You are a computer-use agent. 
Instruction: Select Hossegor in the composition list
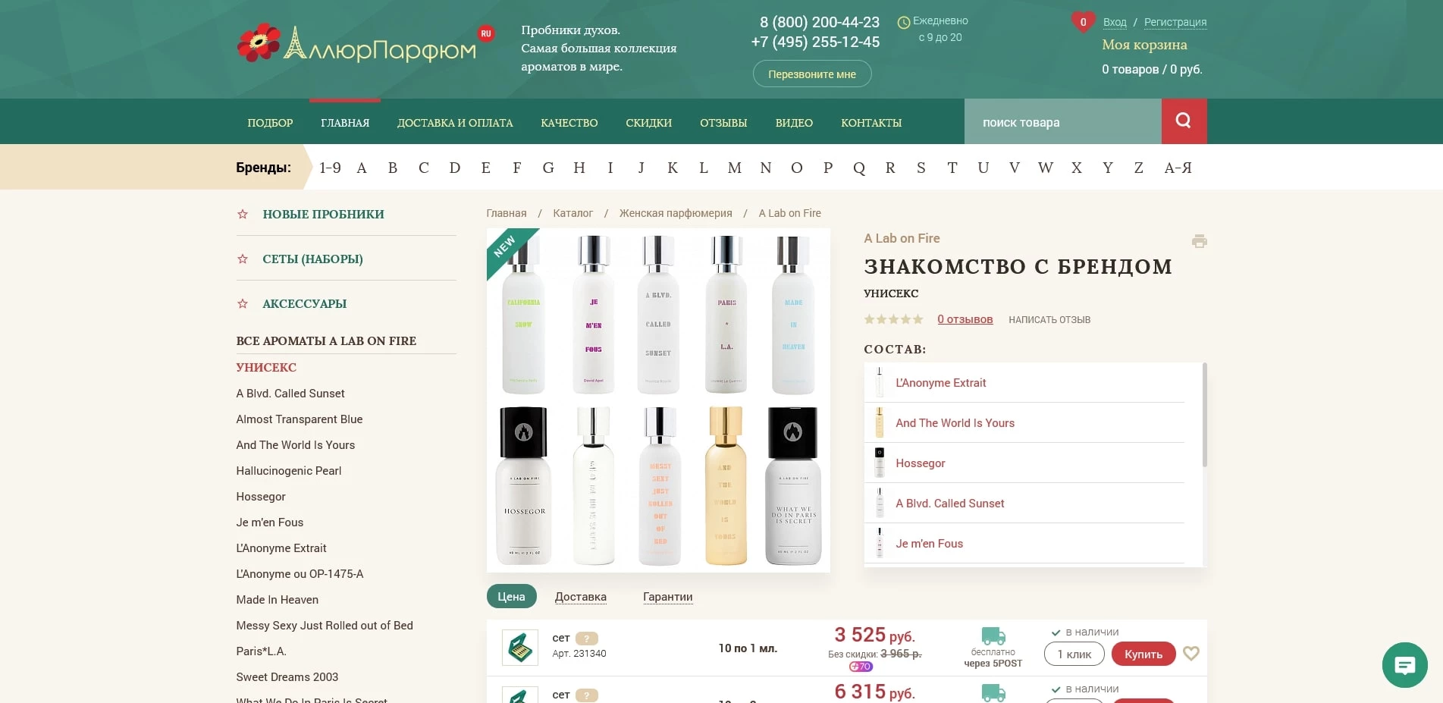(x=921, y=463)
